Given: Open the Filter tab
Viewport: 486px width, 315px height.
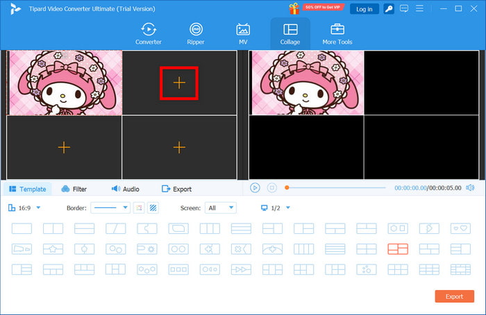Looking at the screenshot, I should coord(74,189).
